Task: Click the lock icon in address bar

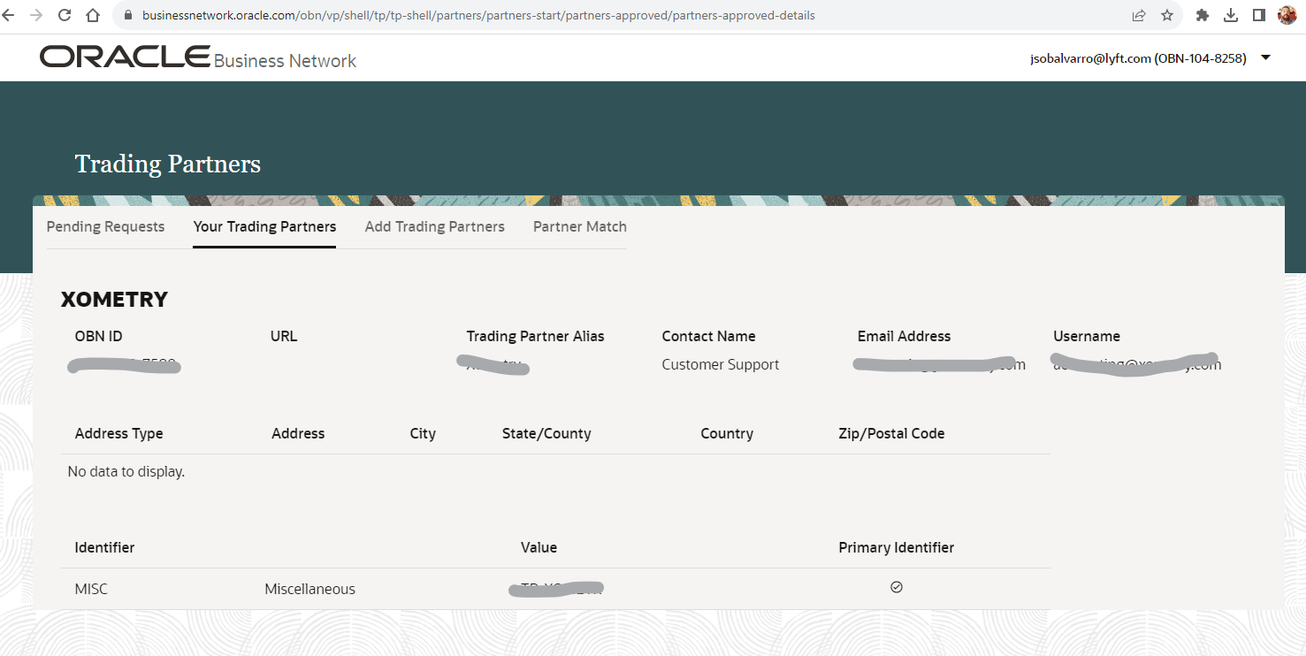Action: [x=128, y=15]
